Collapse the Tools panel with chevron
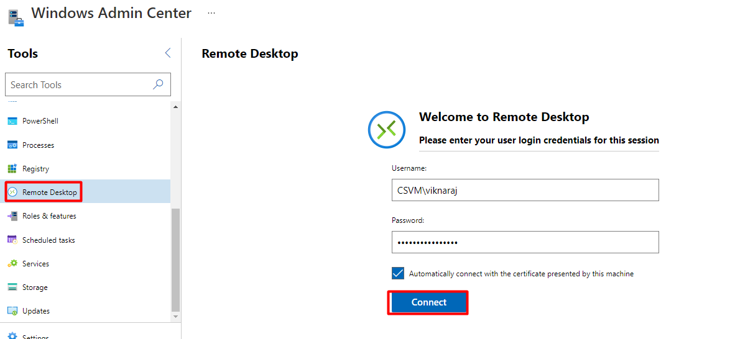The image size is (735, 339). click(x=168, y=53)
